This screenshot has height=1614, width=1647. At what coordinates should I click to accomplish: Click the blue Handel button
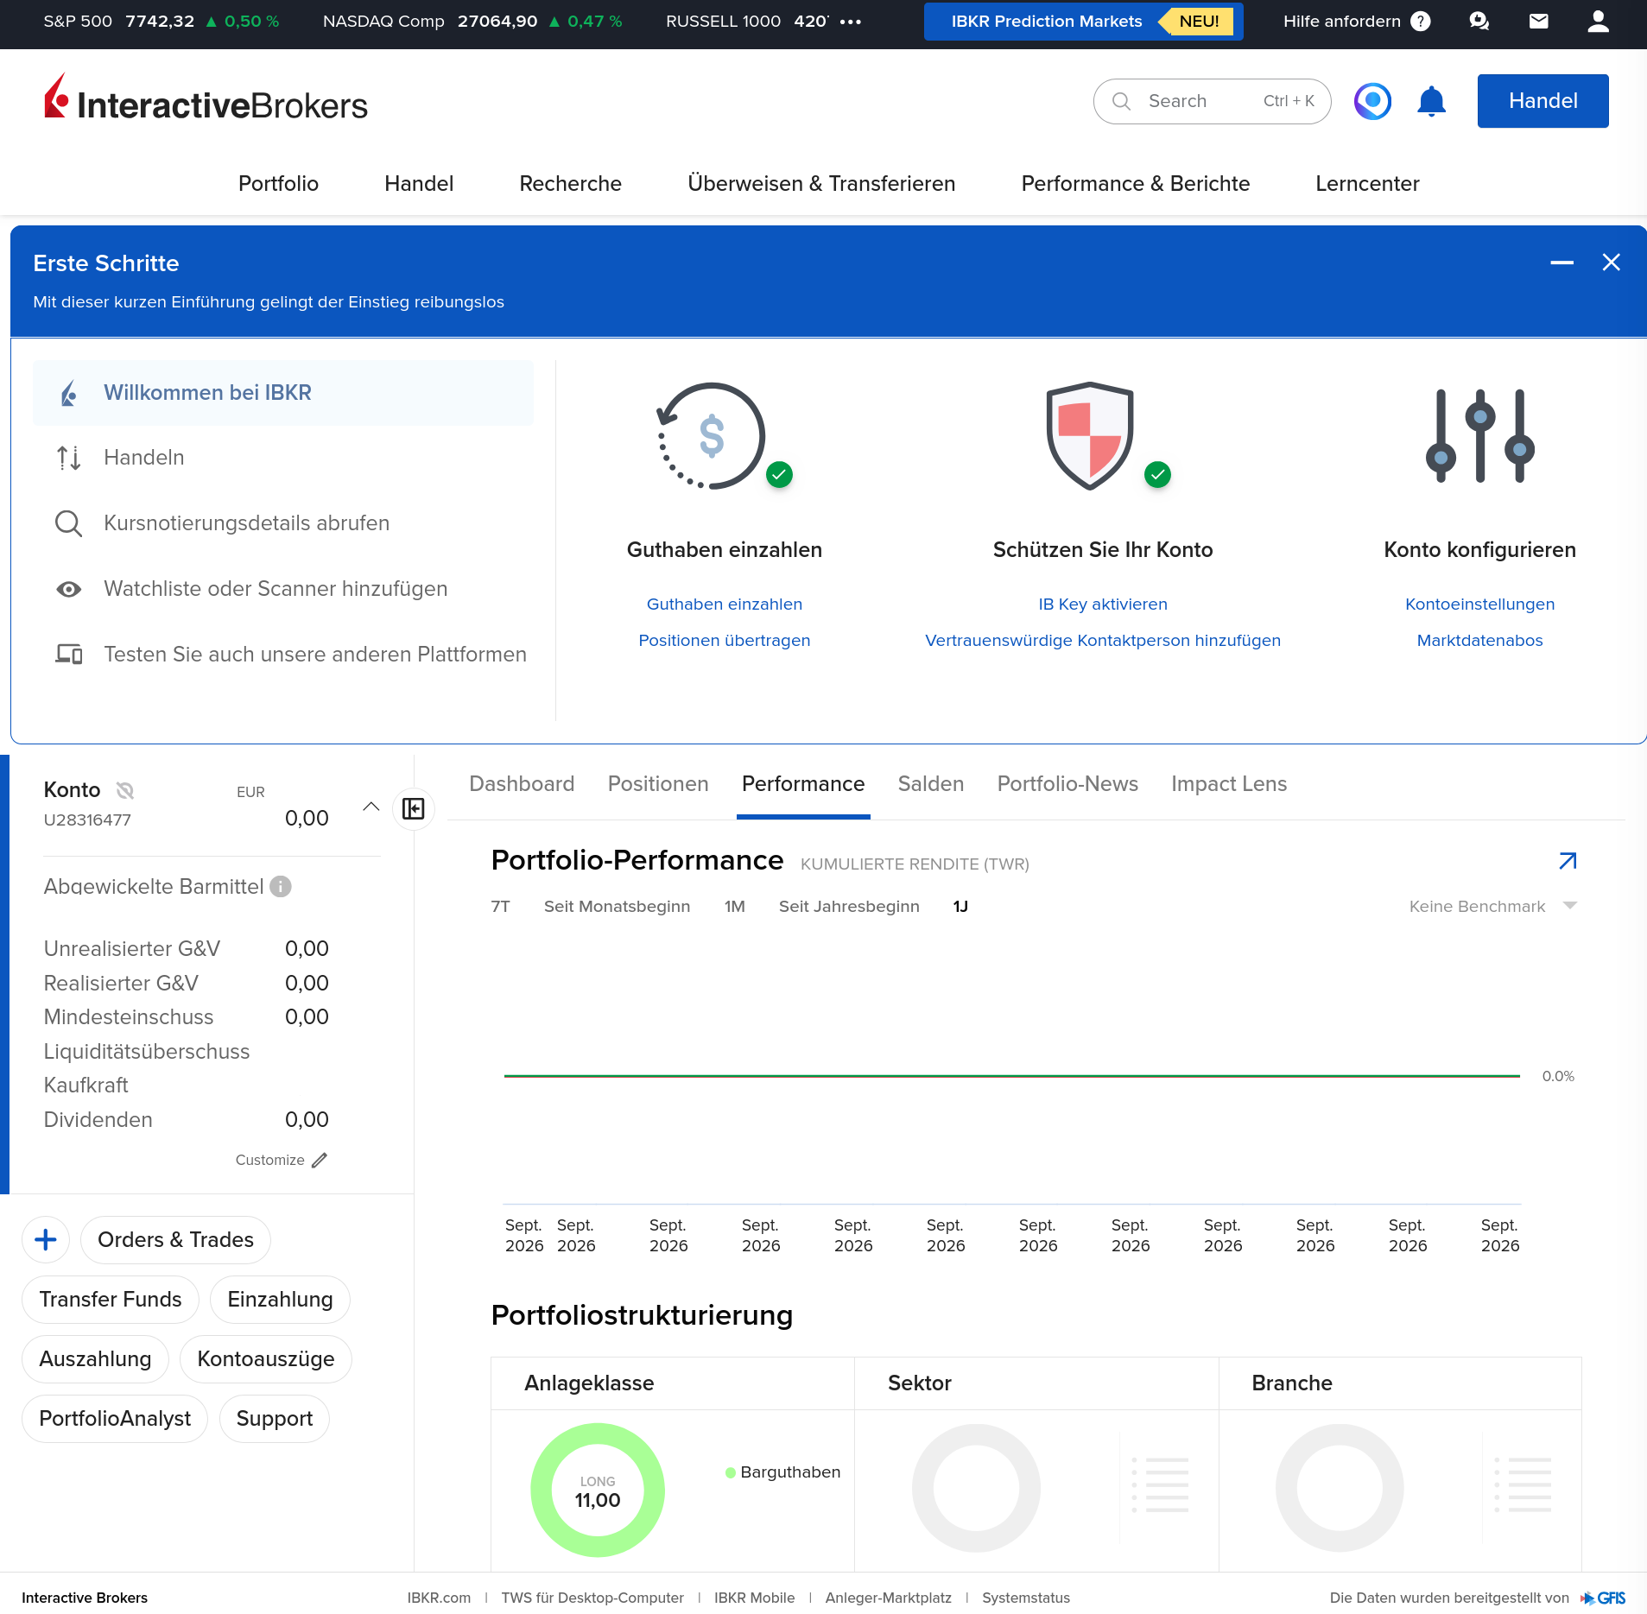click(1542, 101)
